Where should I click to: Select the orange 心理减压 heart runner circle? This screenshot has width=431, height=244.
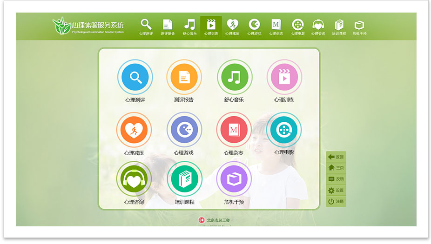point(134,130)
